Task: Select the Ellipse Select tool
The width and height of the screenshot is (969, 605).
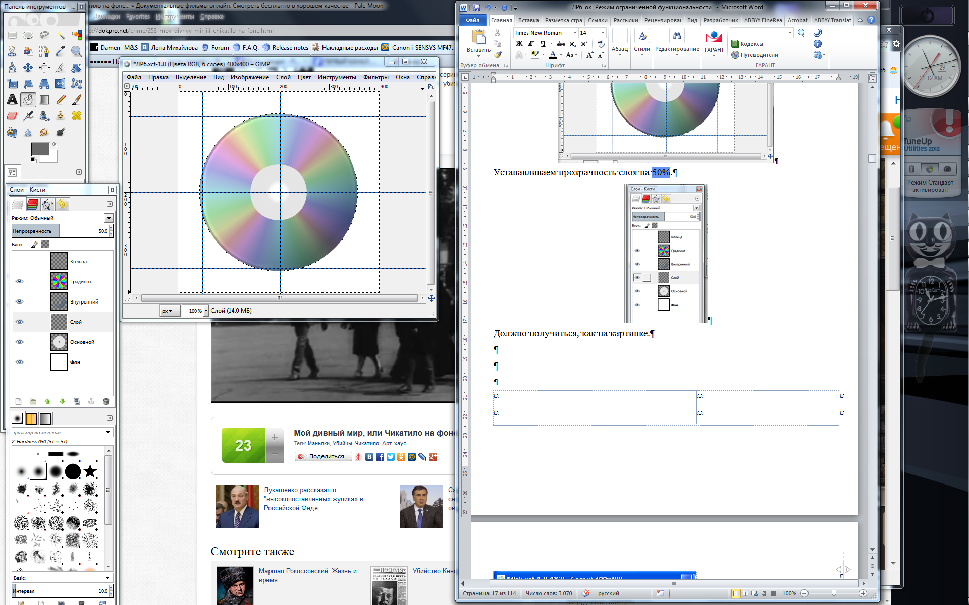Action: pos(28,35)
